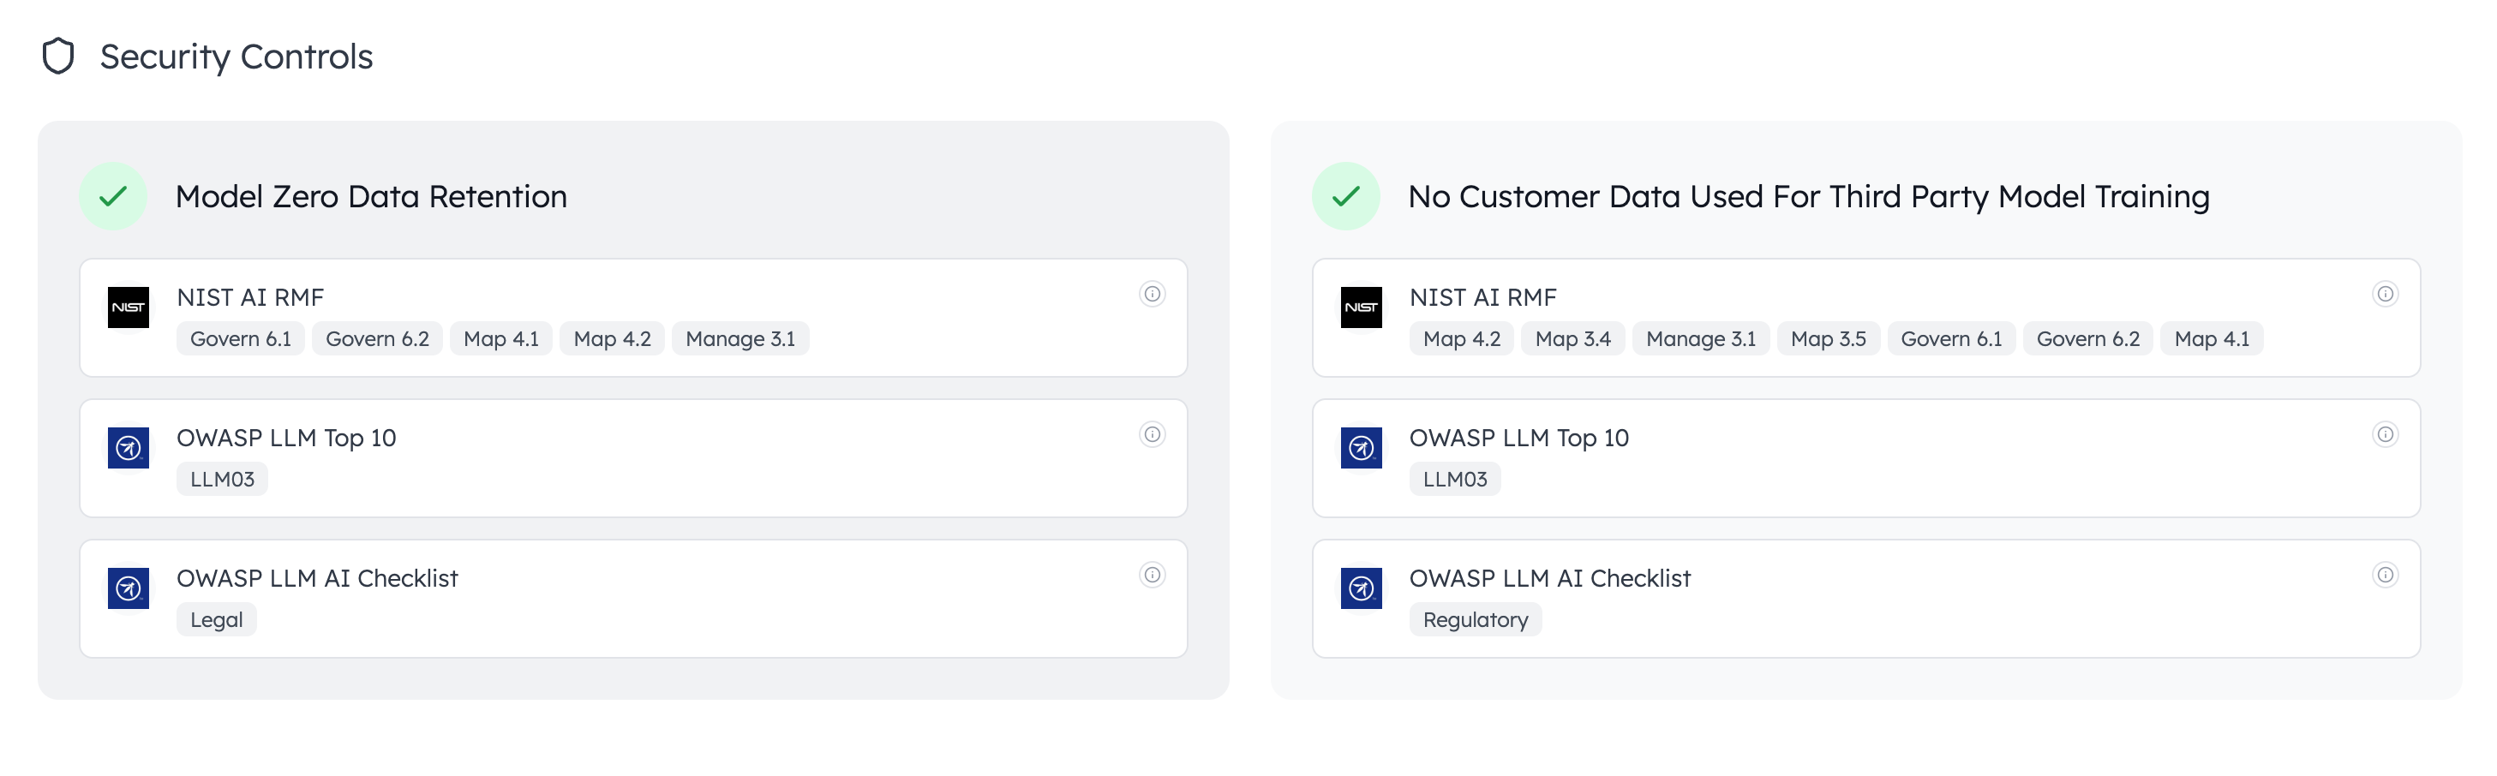2497x776 pixels.
Task: Click LLM03 tag under Model Zero Data Retention
Action: click(222, 480)
